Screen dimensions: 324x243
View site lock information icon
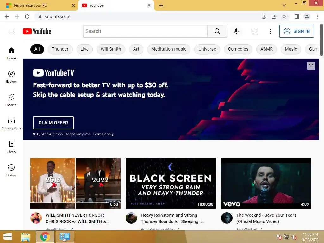[40, 16]
